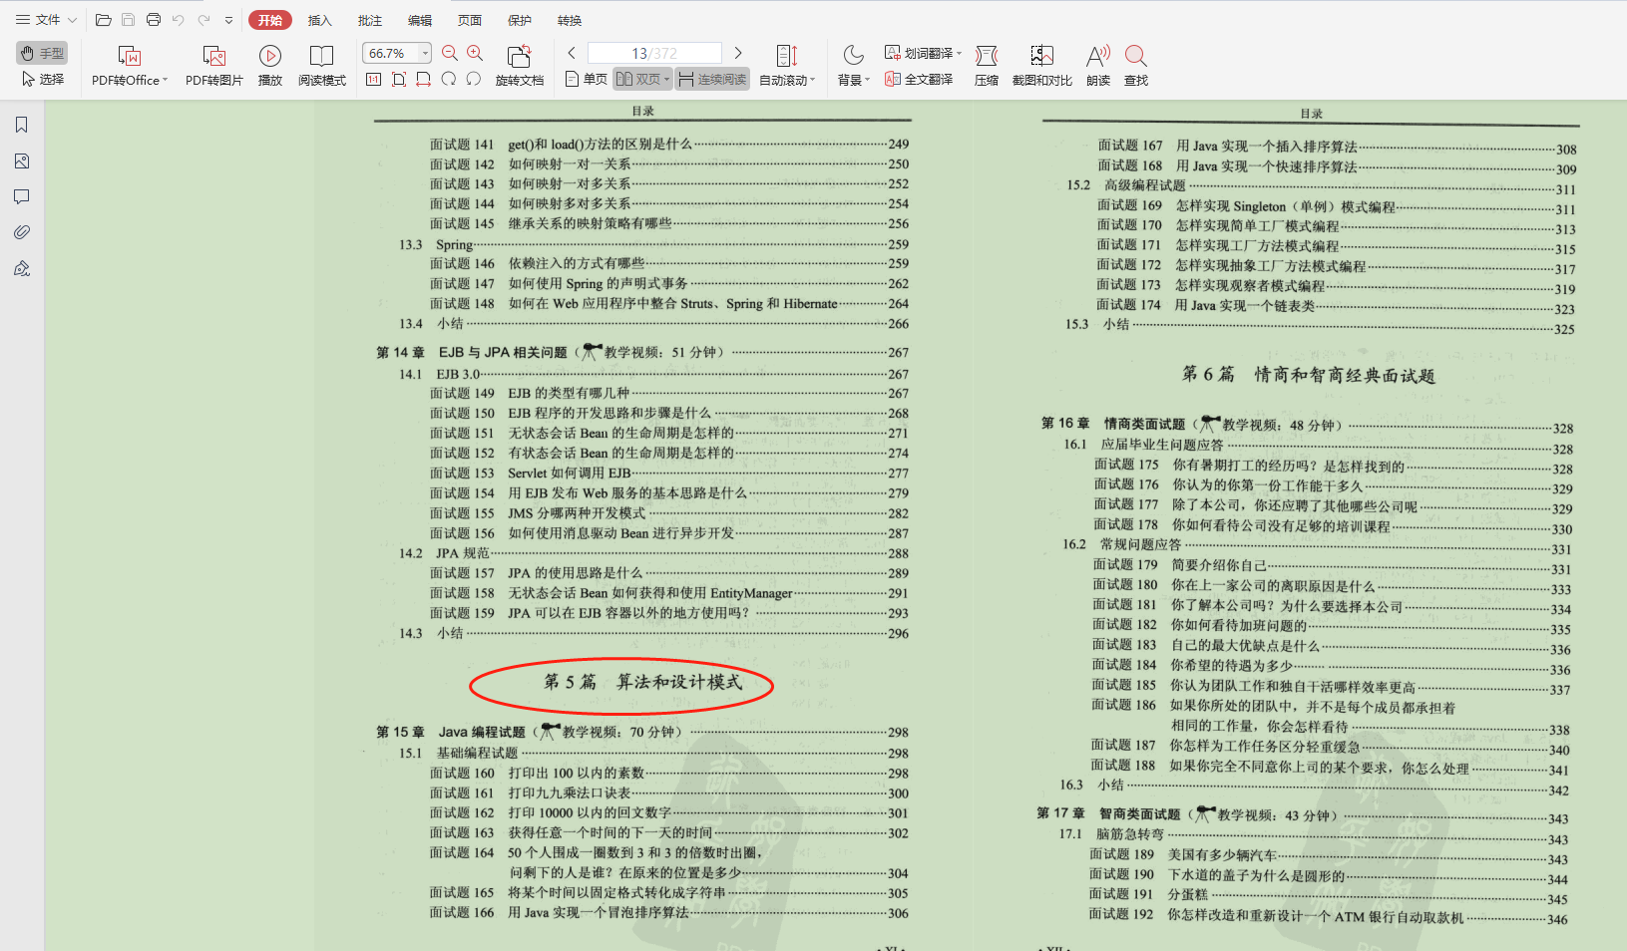Viewport: 1627px width, 951px height.
Task: Click the 15.2 高级编程试题 entry
Action: coord(1321,185)
